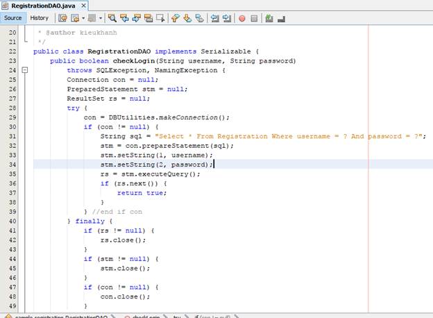Click '//end if con' comment

tap(117, 212)
